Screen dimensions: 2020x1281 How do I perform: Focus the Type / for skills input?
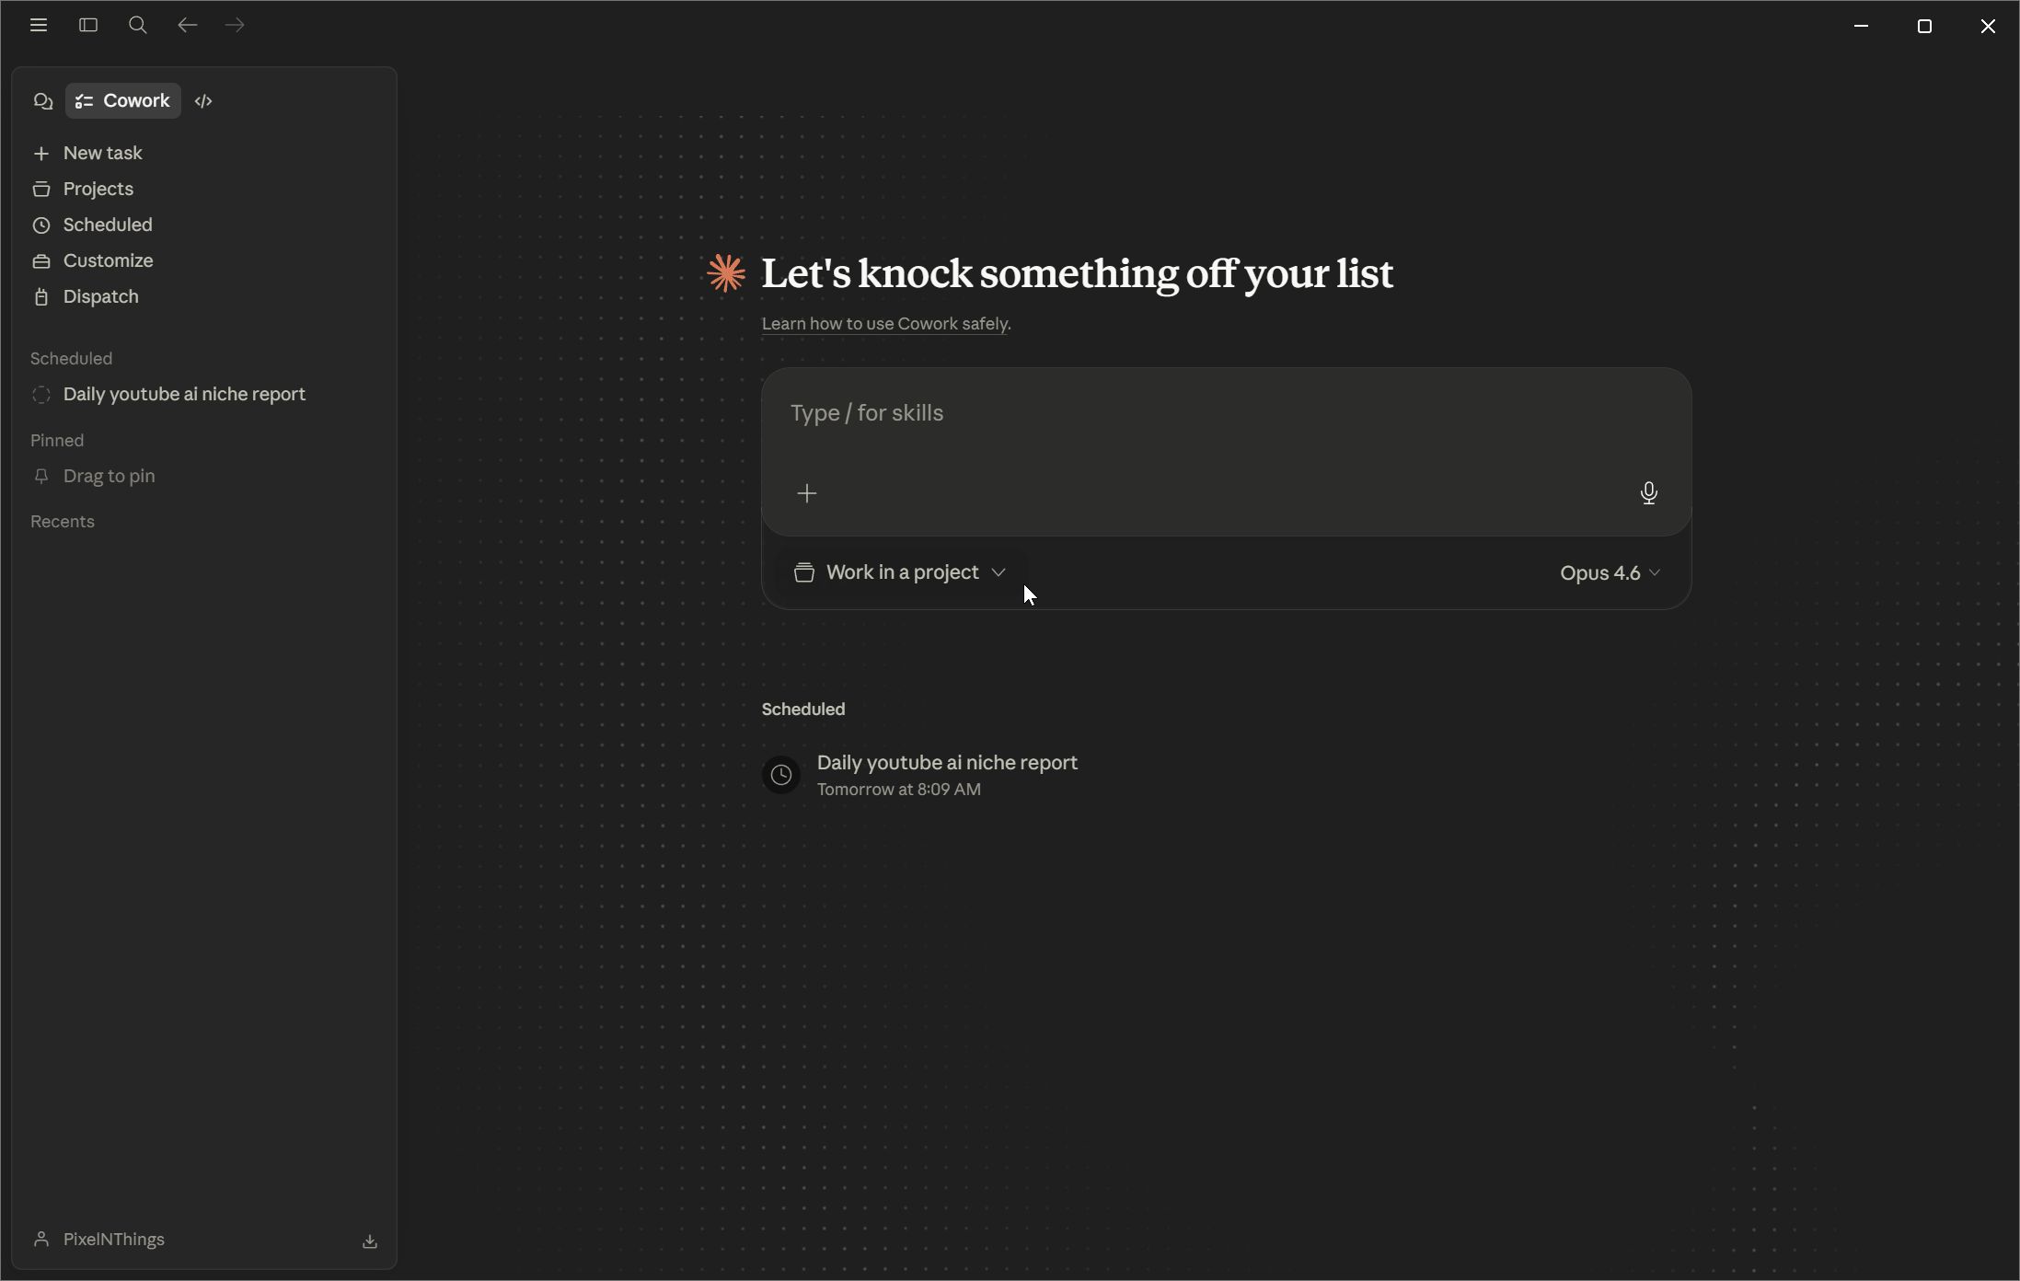tap(1226, 413)
